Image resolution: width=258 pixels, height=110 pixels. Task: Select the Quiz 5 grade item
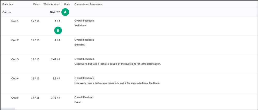point(15,98)
